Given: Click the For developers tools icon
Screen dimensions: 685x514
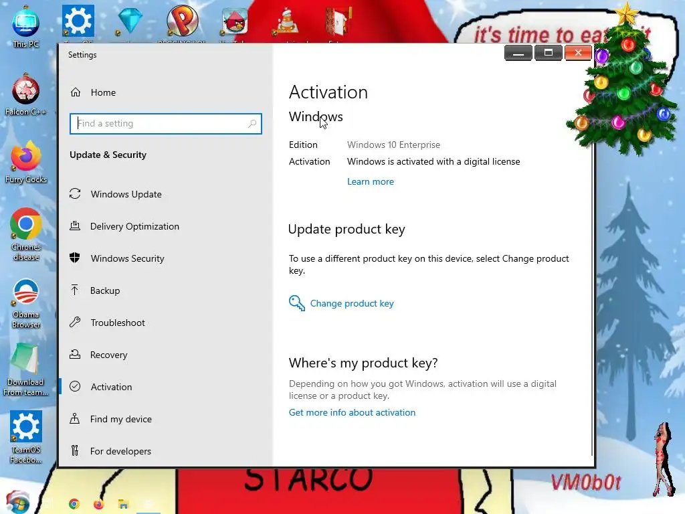Looking at the screenshot, I should [75, 450].
